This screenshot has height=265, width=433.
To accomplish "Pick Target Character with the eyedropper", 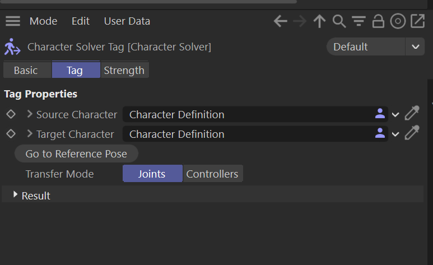I will 412,134.
